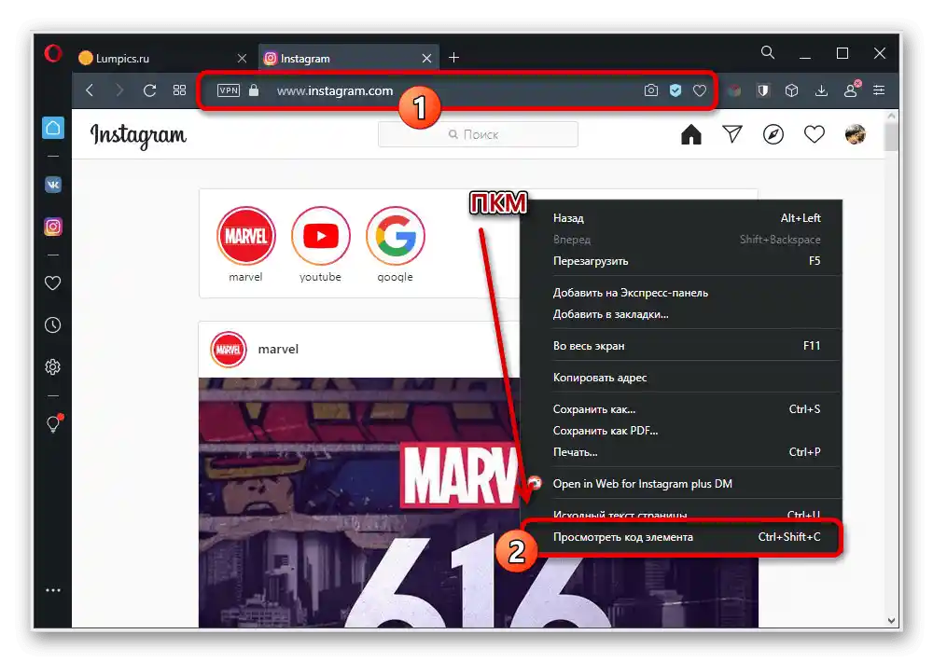Open the Marvel 616 post image
The width and height of the screenshot is (933, 662).
(x=359, y=503)
